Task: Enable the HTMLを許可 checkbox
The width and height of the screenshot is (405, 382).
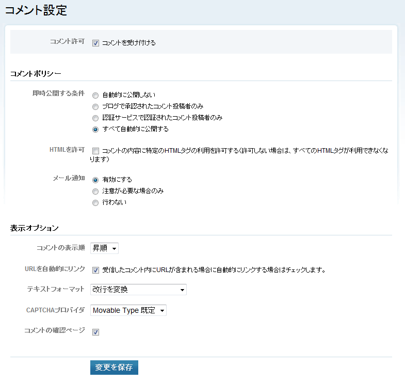Action: point(95,151)
